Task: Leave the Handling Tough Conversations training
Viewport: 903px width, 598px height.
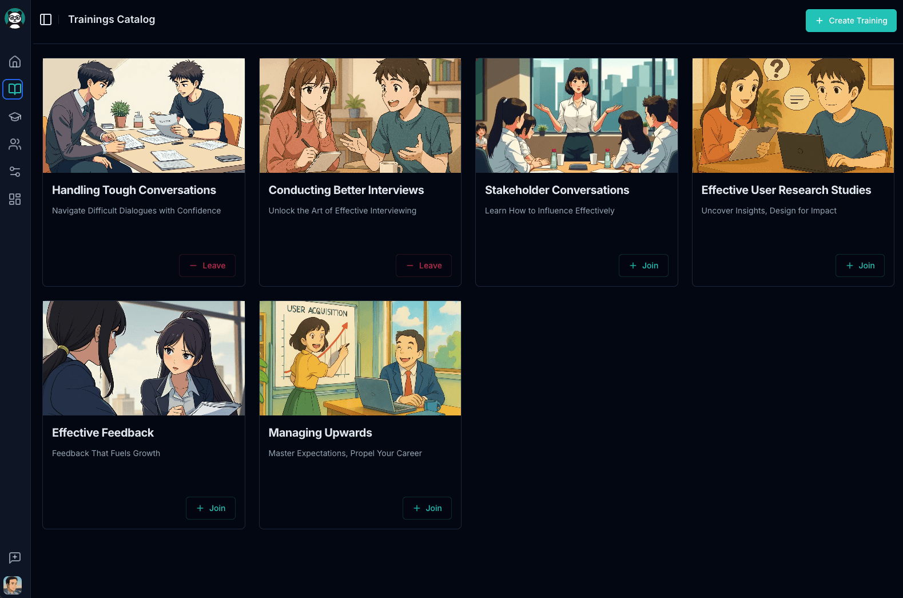Action: (x=207, y=266)
